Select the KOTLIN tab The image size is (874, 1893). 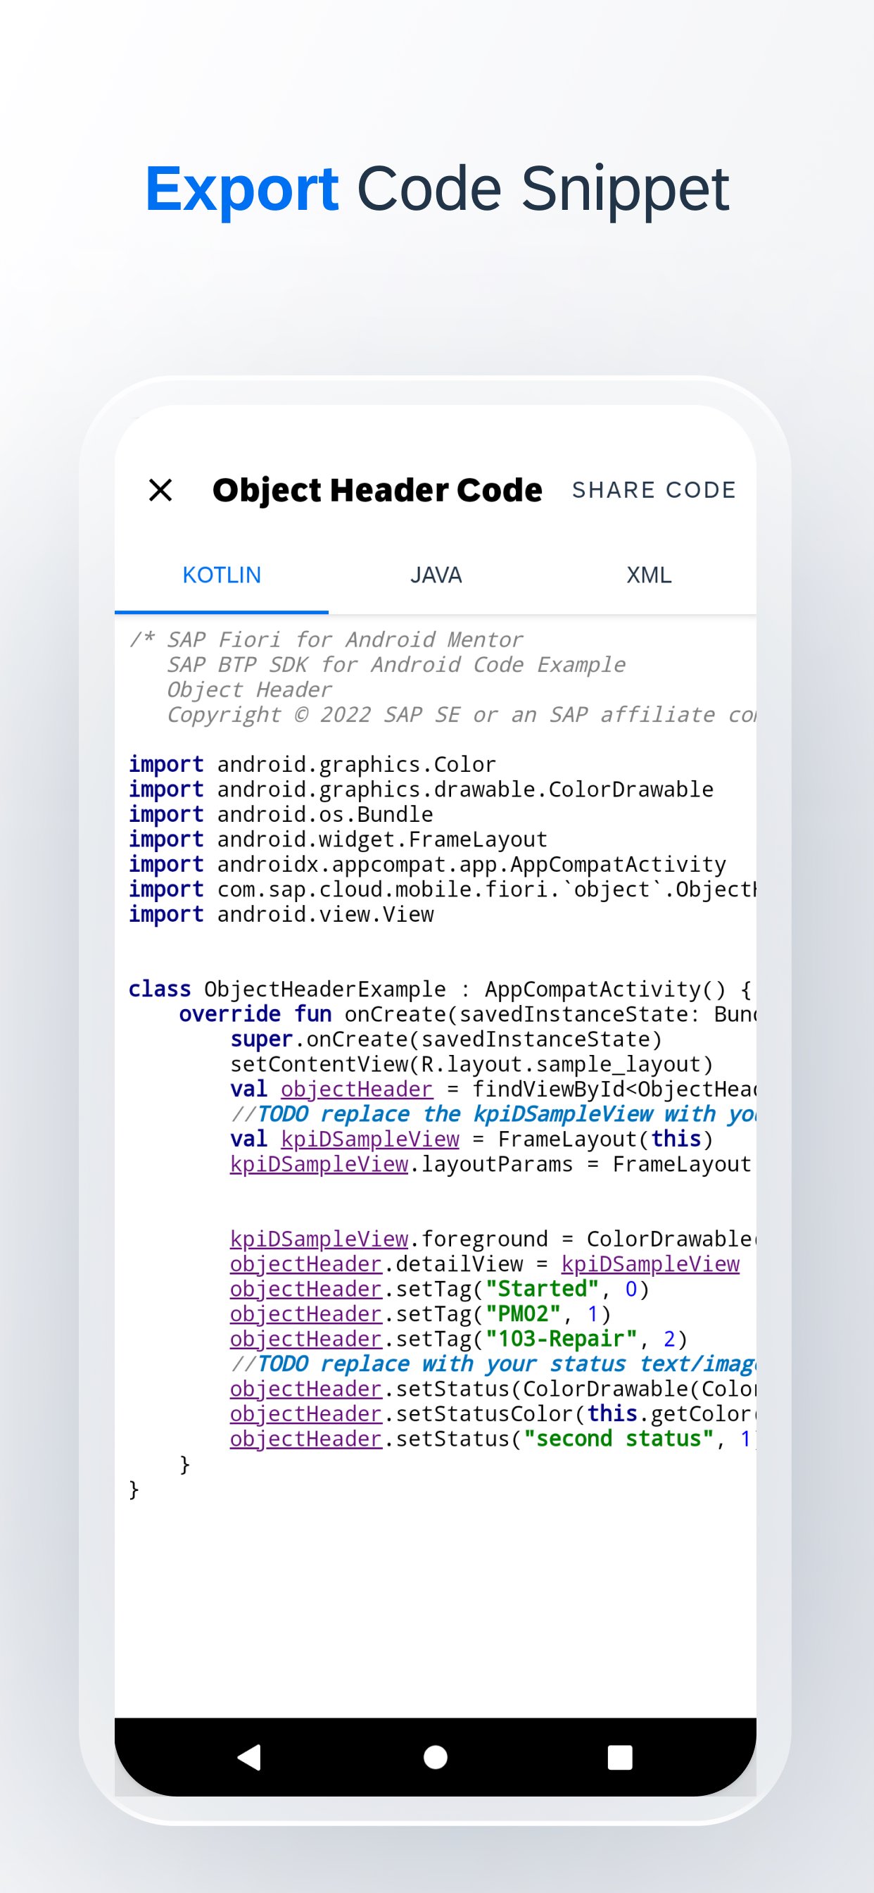click(221, 575)
